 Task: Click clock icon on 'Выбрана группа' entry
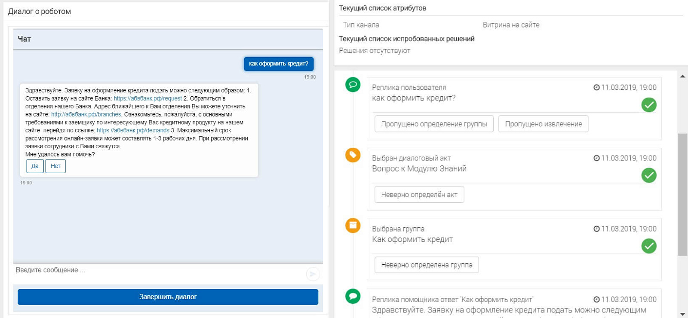click(x=596, y=229)
